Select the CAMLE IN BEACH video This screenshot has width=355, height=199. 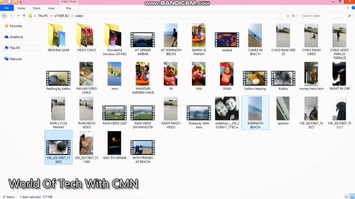pyautogui.click(x=255, y=39)
